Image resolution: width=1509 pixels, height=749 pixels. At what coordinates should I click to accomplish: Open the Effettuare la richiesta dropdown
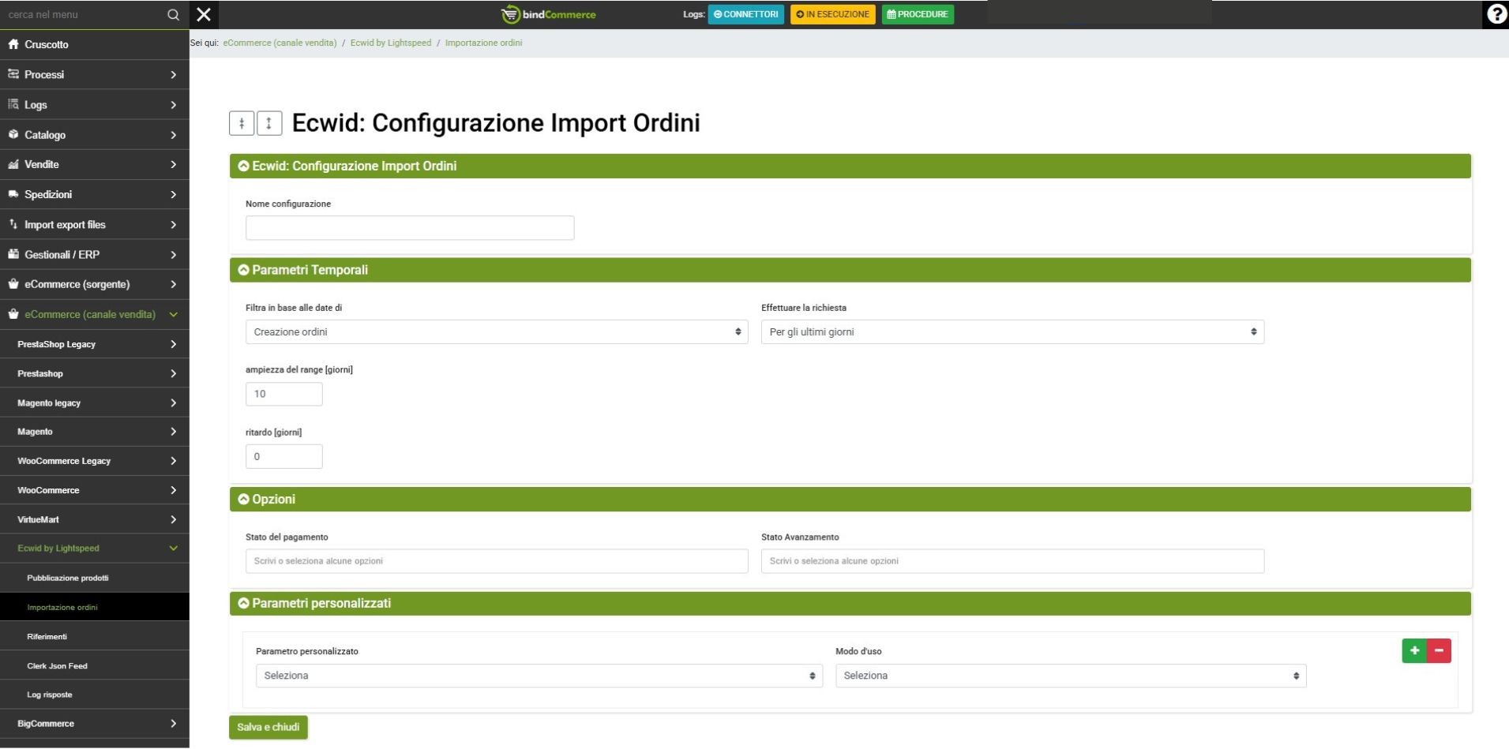[x=1012, y=332]
